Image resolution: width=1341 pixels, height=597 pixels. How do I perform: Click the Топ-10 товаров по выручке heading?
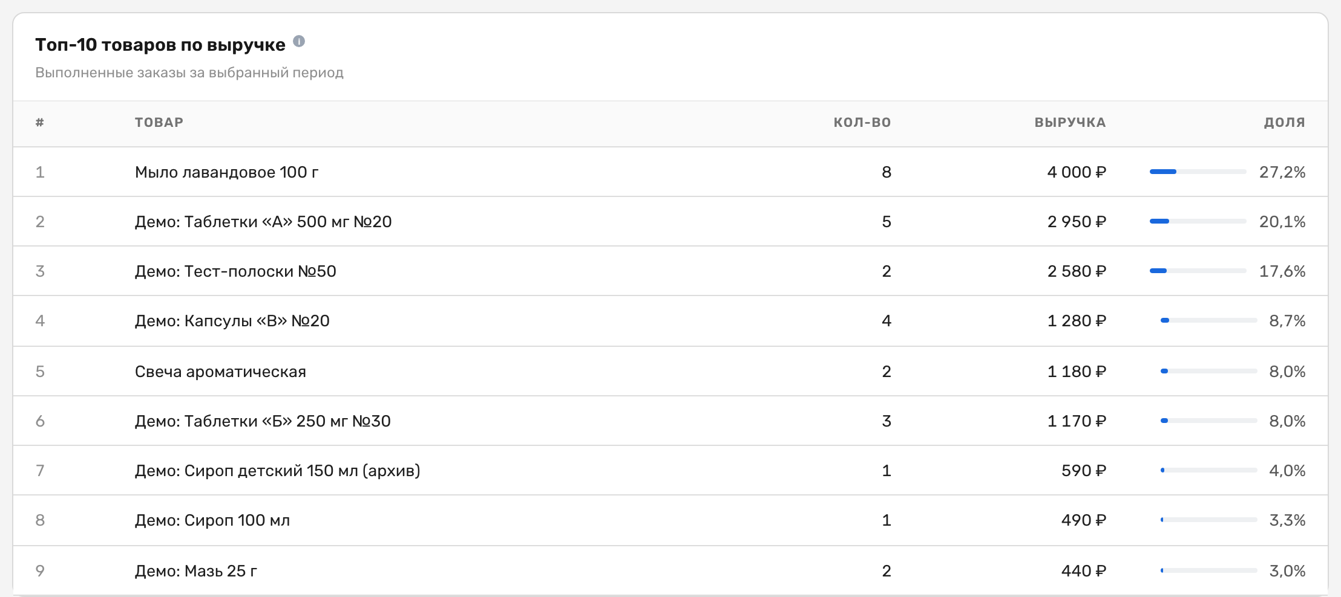[160, 45]
